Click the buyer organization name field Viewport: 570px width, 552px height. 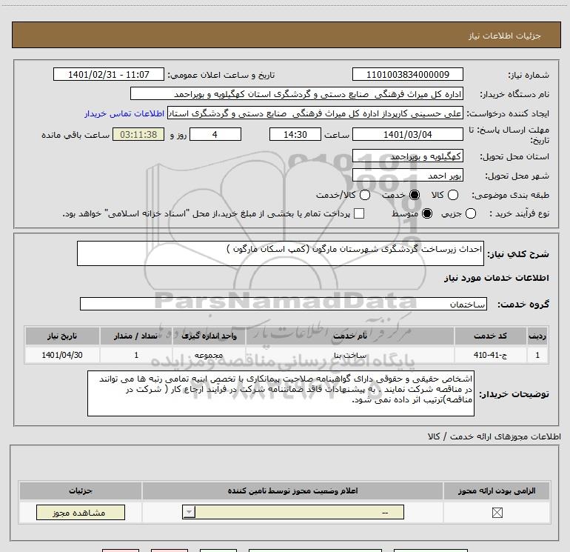(x=297, y=94)
